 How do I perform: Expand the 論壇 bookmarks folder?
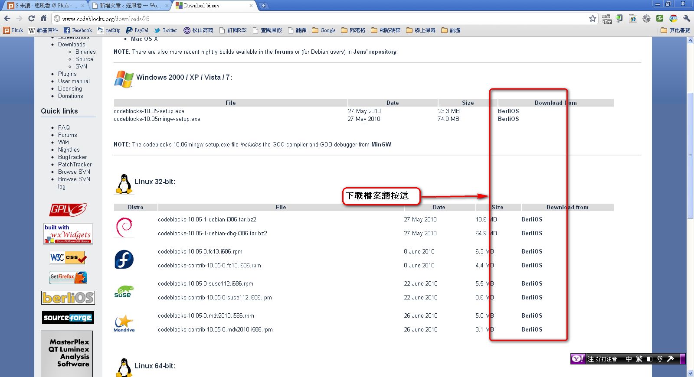pos(451,30)
